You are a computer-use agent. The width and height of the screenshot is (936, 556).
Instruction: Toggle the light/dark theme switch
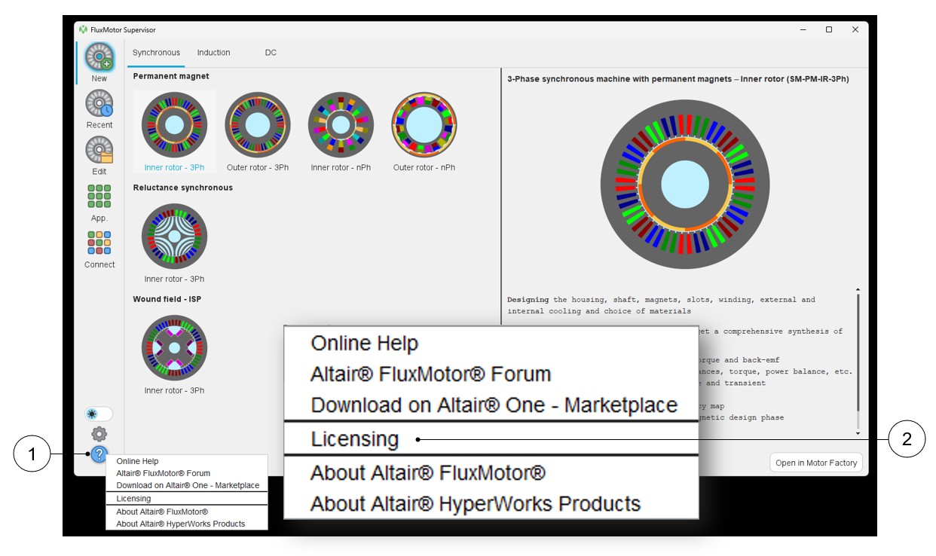tap(99, 414)
